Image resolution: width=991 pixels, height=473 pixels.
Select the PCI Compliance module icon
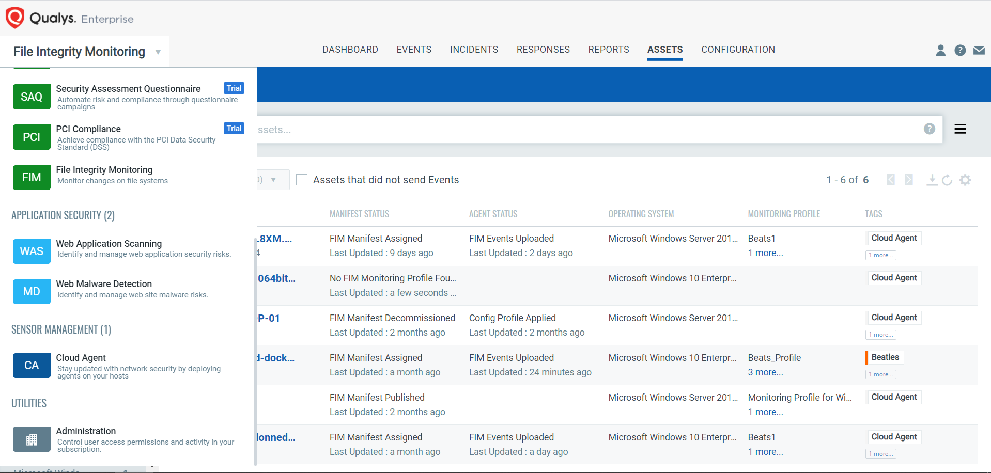32,137
